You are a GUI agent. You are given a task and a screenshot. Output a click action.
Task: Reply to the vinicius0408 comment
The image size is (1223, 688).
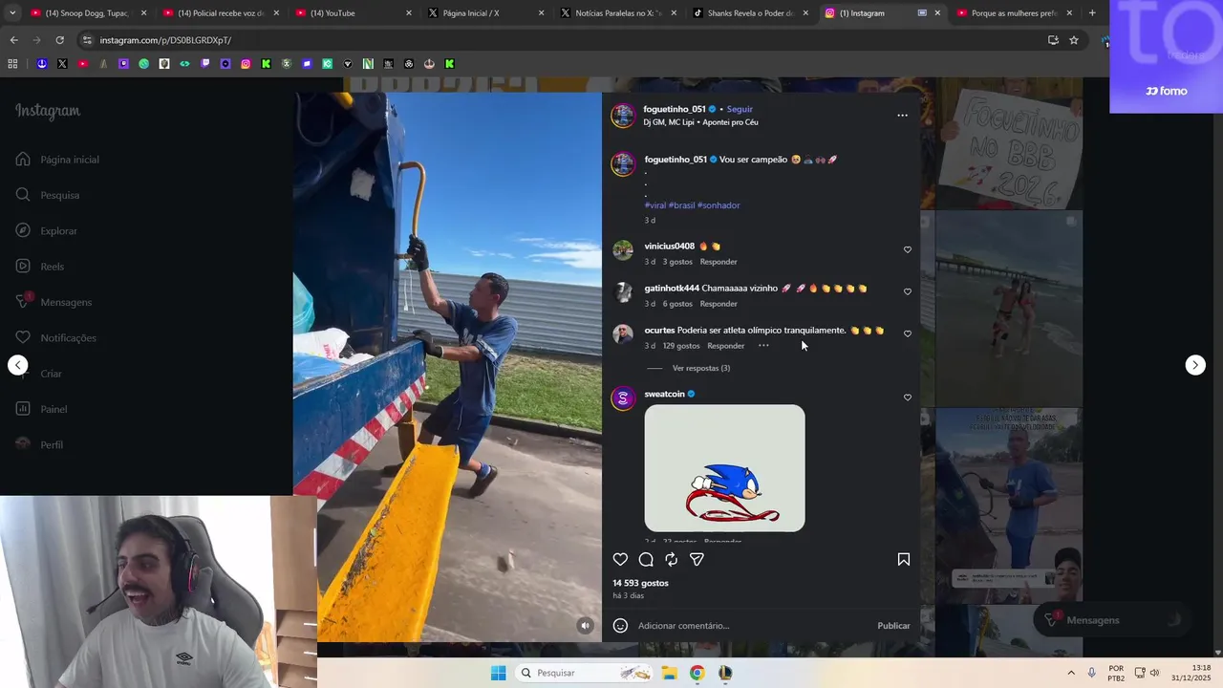pyautogui.click(x=719, y=262)
